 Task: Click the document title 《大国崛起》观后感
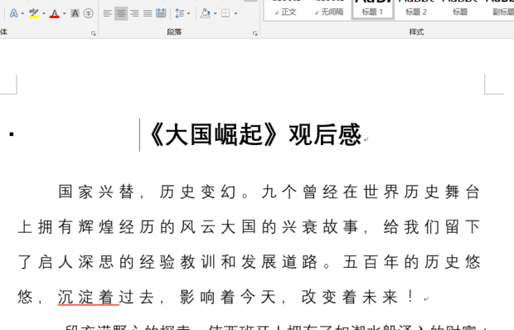pos(255,134)
